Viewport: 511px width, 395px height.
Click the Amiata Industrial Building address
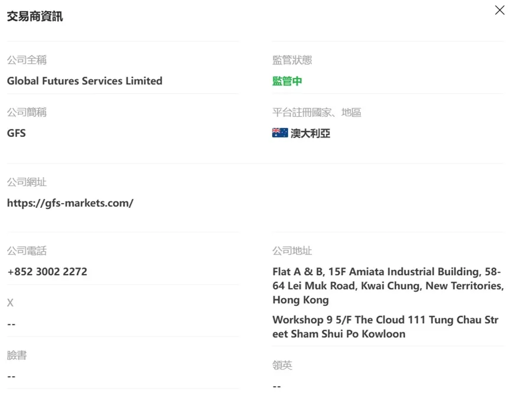click(388, 286)
